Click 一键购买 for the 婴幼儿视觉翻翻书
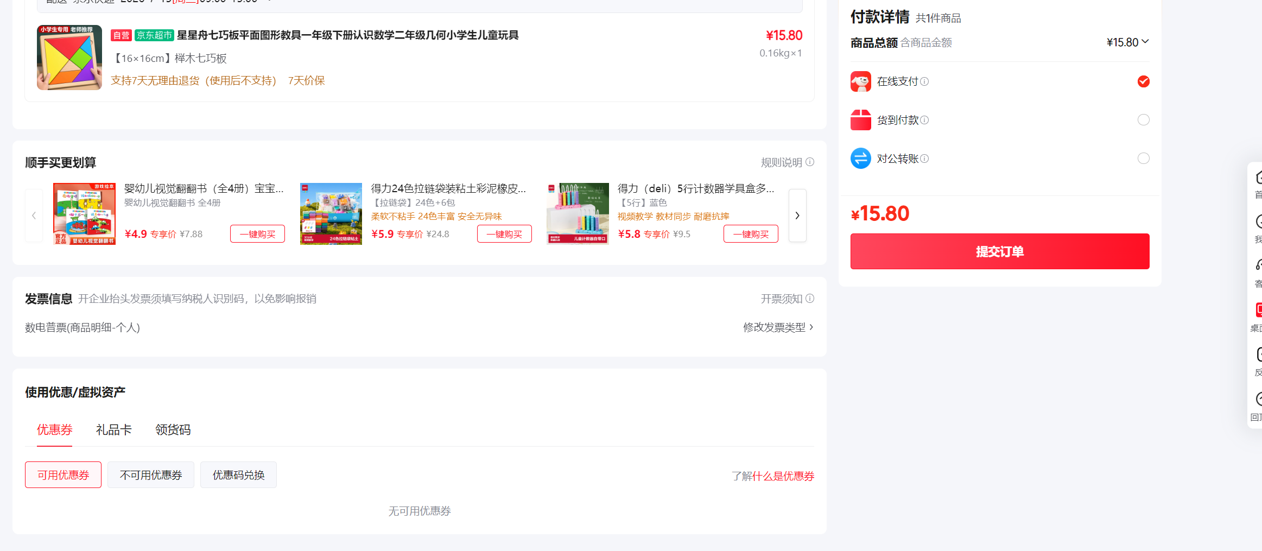Screen dimensions: 1262x551 coord(258,234)
